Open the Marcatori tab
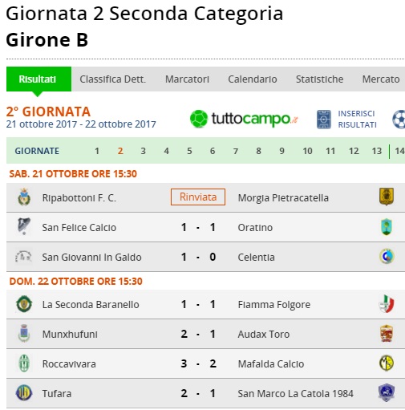405x410 pixels. [187, 79]
